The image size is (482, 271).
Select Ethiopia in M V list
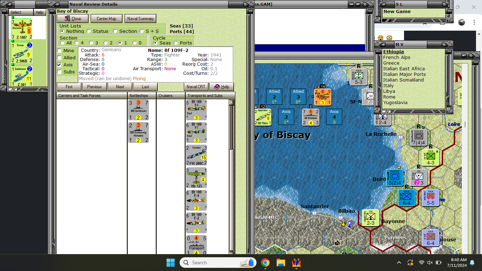tap(393, 52)
